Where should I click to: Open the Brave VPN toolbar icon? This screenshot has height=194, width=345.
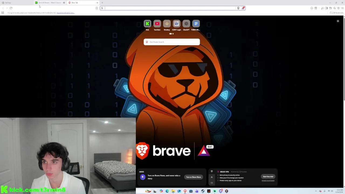tap(339, 8)
